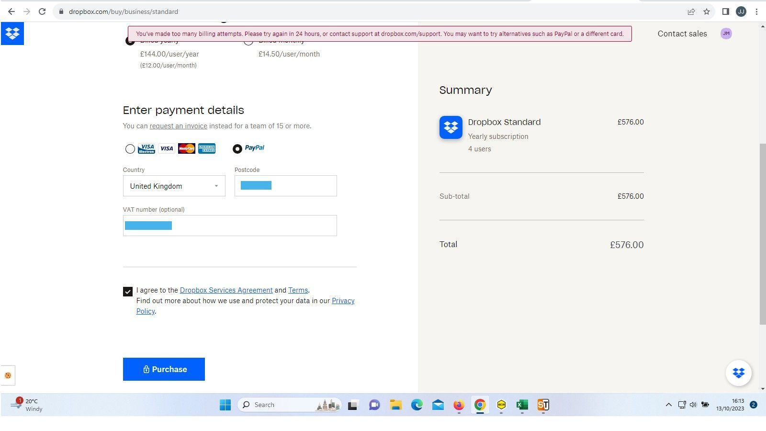Open Chrome three-dot menu

756,11
